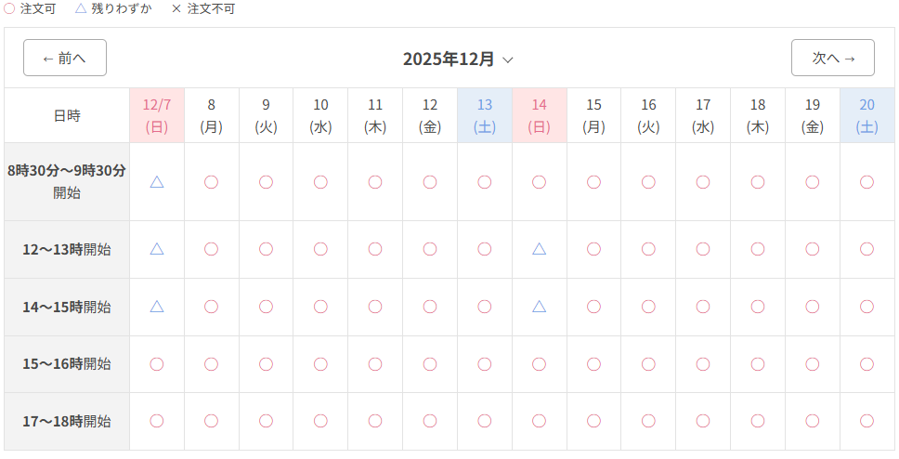Click the 次へ → button
Screen dimensions: 899x459
tap(833, 58)
